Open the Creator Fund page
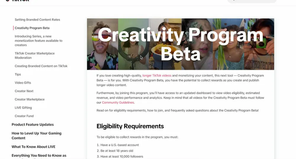296x159 pixels. coord(24,116)
